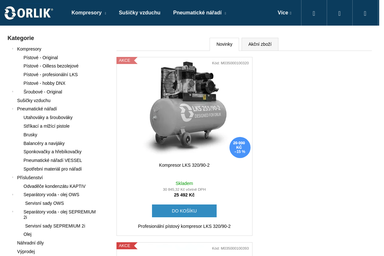Select Pneumatické nářadí in the sidebar categories
384x256 pixels.
coord(37,109)
